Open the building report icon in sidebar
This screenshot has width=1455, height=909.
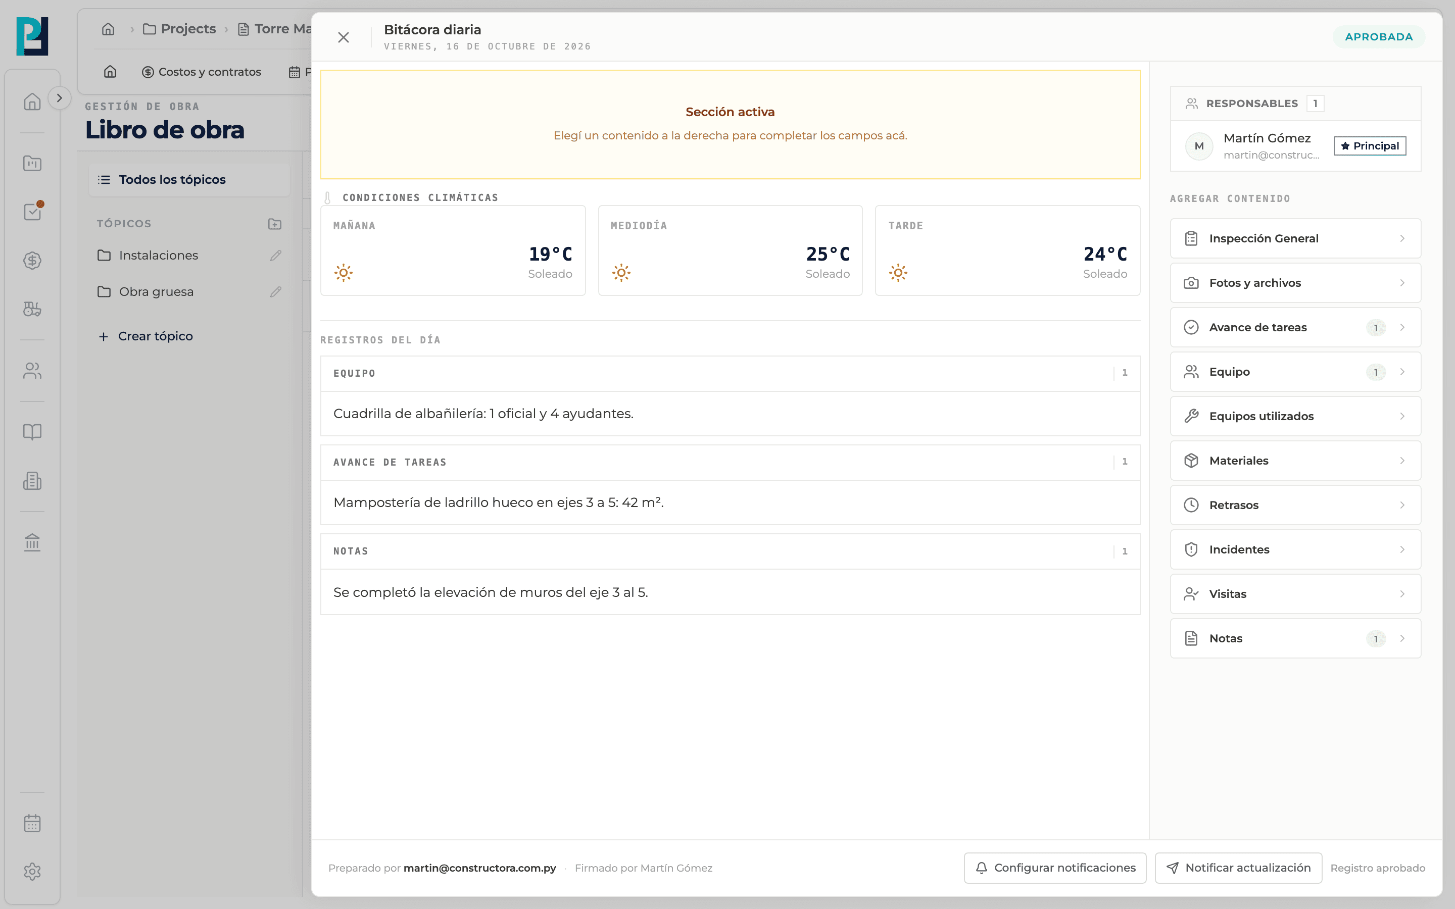tap(32, 480)
